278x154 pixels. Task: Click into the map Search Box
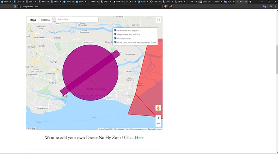point(77,19)
